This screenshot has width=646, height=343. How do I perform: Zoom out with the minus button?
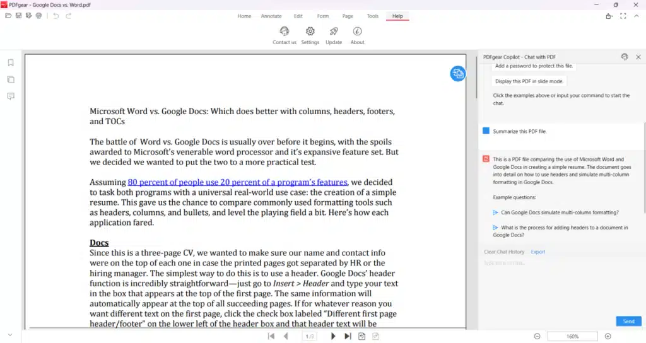537,337
